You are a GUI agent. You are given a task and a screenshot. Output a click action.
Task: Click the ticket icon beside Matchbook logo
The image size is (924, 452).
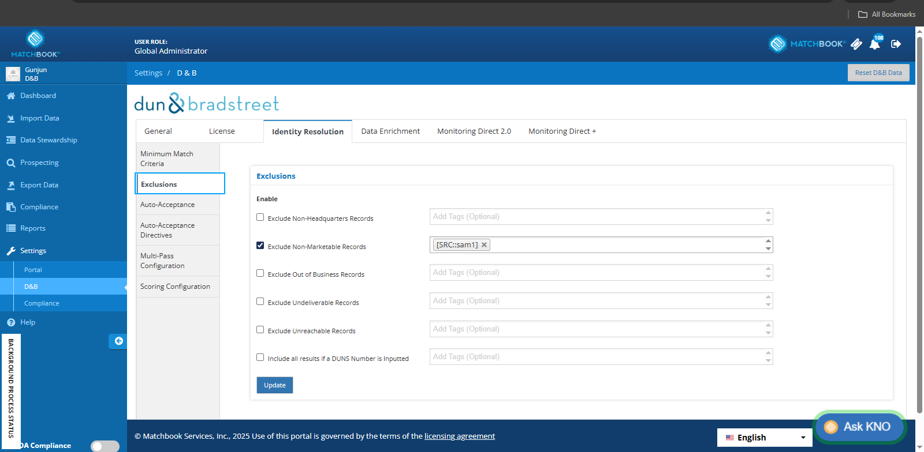tap(856, 44)
